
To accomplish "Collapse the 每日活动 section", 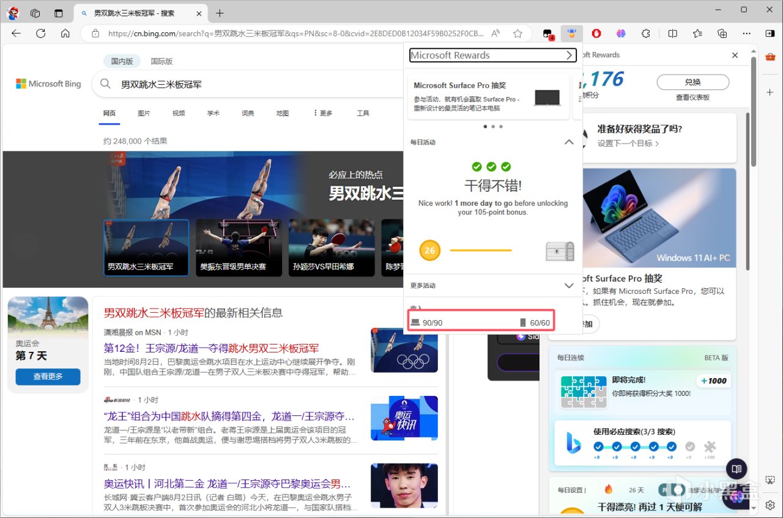I will pos(569,142).
